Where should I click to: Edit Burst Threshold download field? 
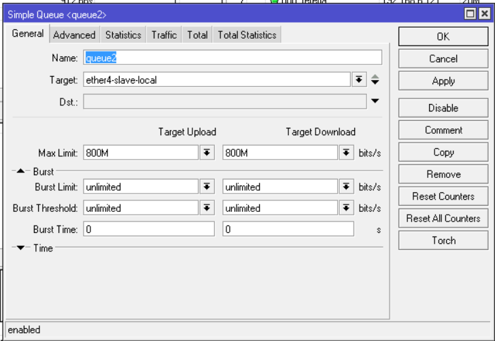(x=280, y=208)
